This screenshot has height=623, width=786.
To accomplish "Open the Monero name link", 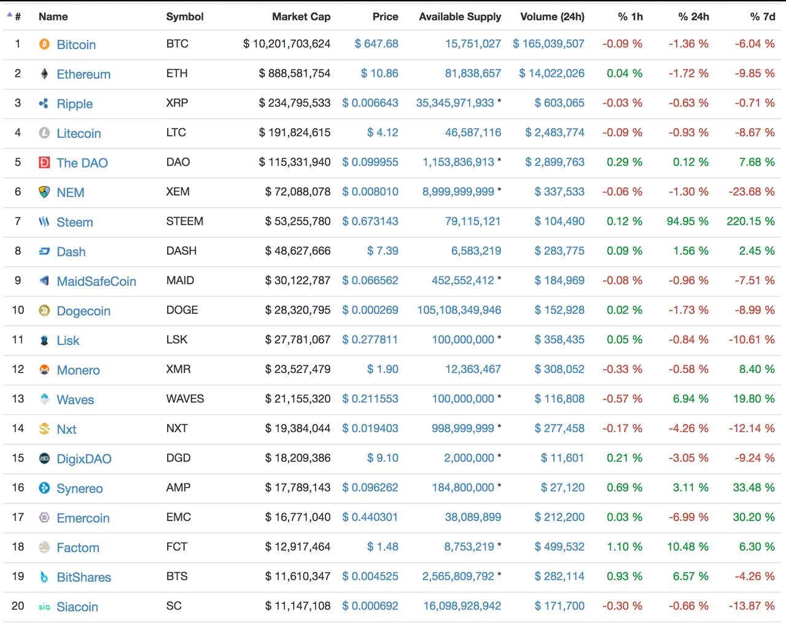I will [x=78, y=370].
